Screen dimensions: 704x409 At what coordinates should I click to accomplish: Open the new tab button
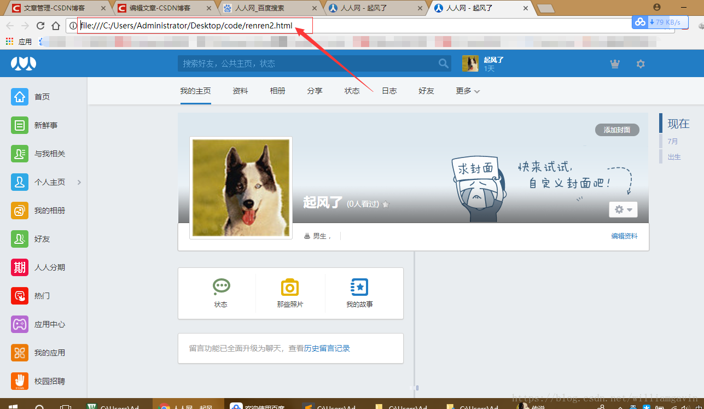pyautogui.click(x=545, y=8)
